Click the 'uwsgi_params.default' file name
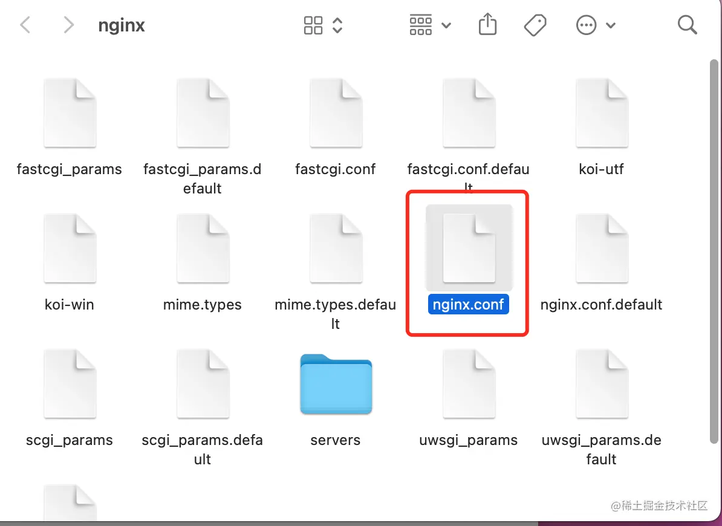 pyautogui.click(x=601, y=449)
